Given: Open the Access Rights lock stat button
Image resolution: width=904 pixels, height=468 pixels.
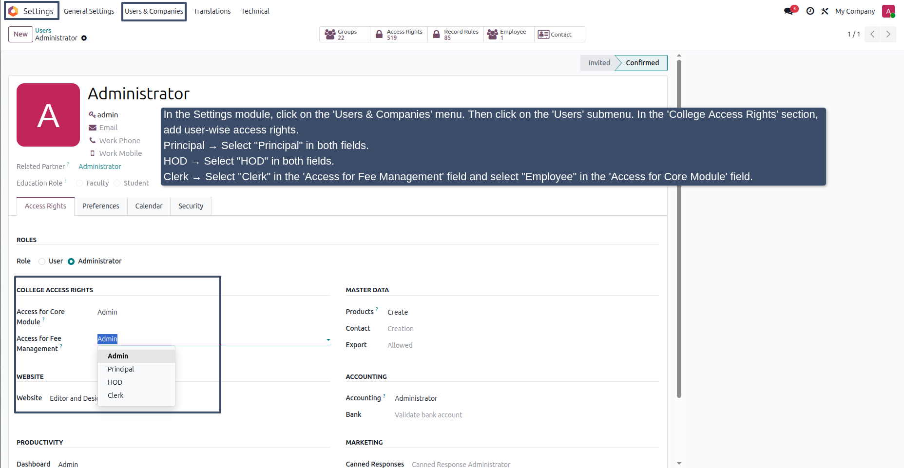Looking at the screenshot, I should 399,35.
